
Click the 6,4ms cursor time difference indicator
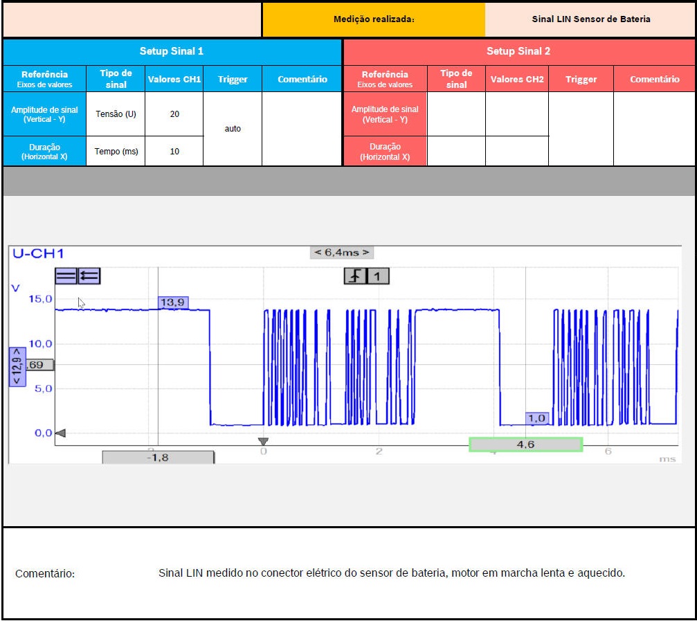coord(341,253)
